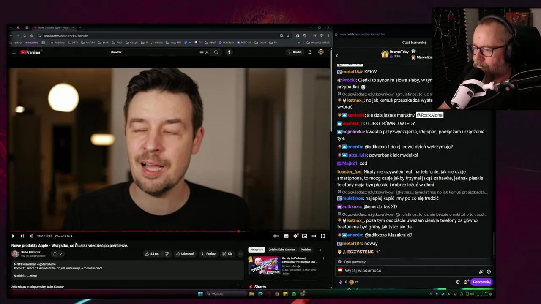
Task: Toggle the autoplay switch in player
Action: click(x=276, y=236)
